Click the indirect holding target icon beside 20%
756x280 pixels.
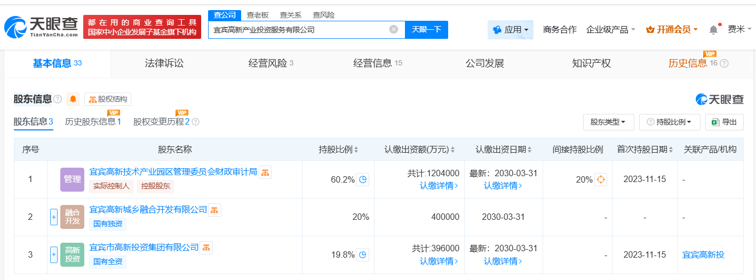point(601,179)
